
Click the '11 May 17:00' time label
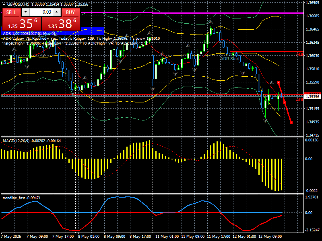click(x=219, y=236)
